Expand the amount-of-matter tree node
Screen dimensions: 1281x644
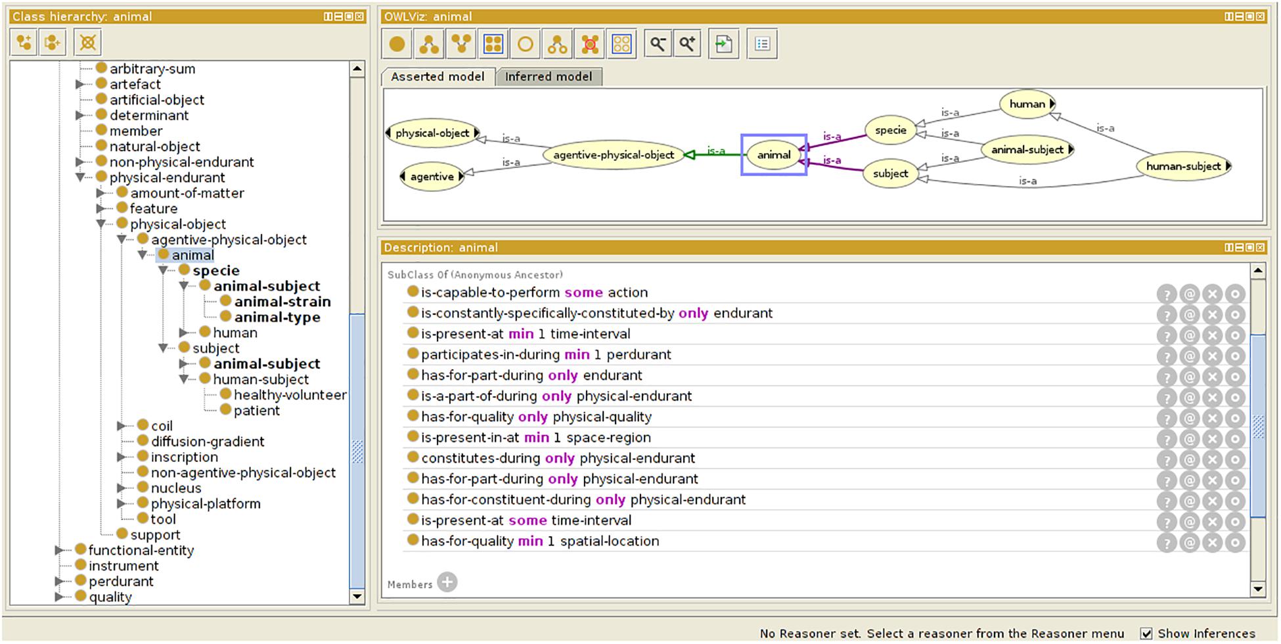click(101, 193)
